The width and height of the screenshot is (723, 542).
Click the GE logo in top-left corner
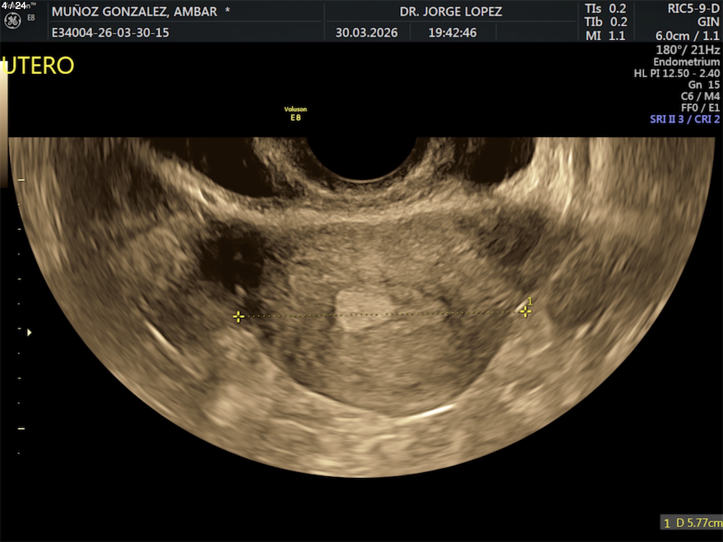12,21
